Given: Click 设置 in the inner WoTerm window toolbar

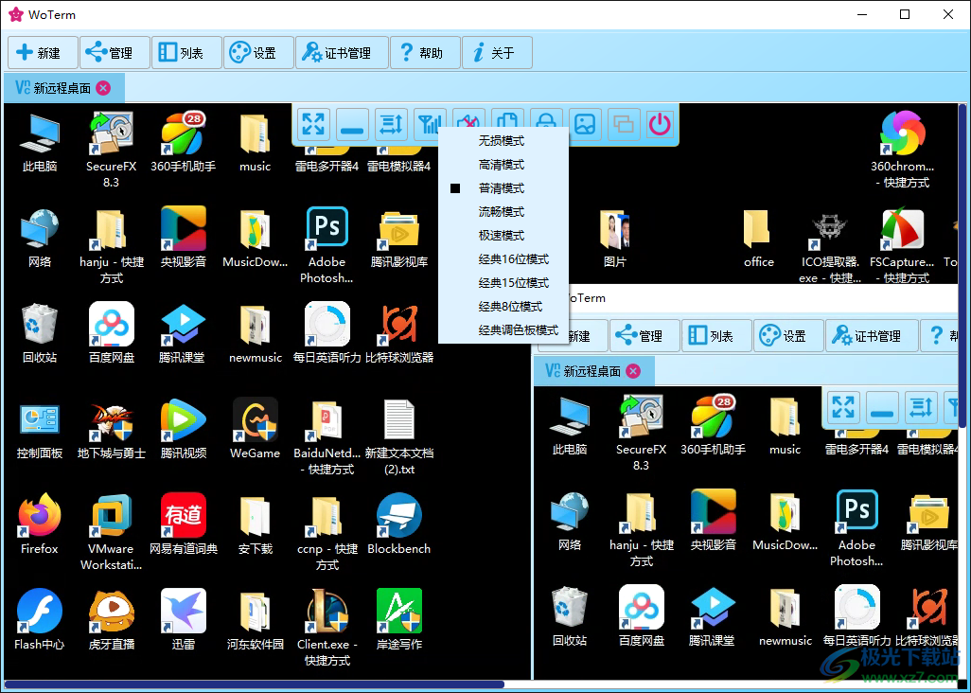Looking at the screenshot, I should [788, 336].
